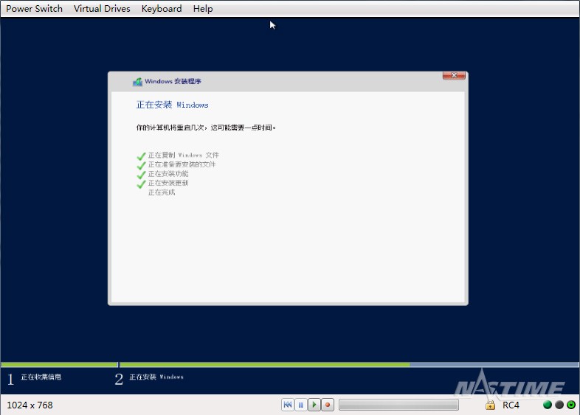The width and height of the screenshot is (580, 415).
Task: Click the checkmark beside 正在安装更新
Action: pyautogui.click(x=141, y=184)
